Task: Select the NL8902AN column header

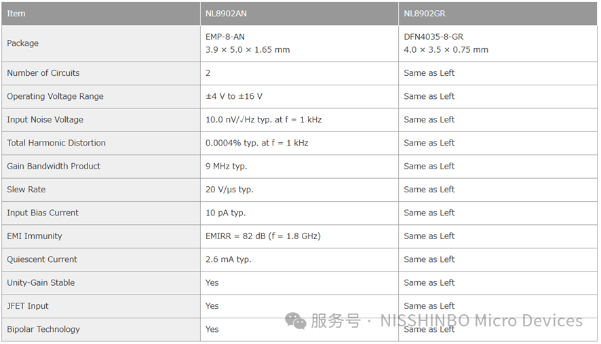Action: (226, 14)
